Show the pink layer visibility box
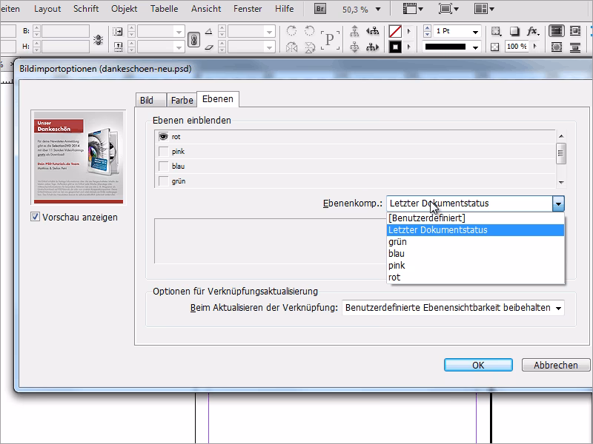Viewport: 593px width, 444px height. click(x=164, y=152)
